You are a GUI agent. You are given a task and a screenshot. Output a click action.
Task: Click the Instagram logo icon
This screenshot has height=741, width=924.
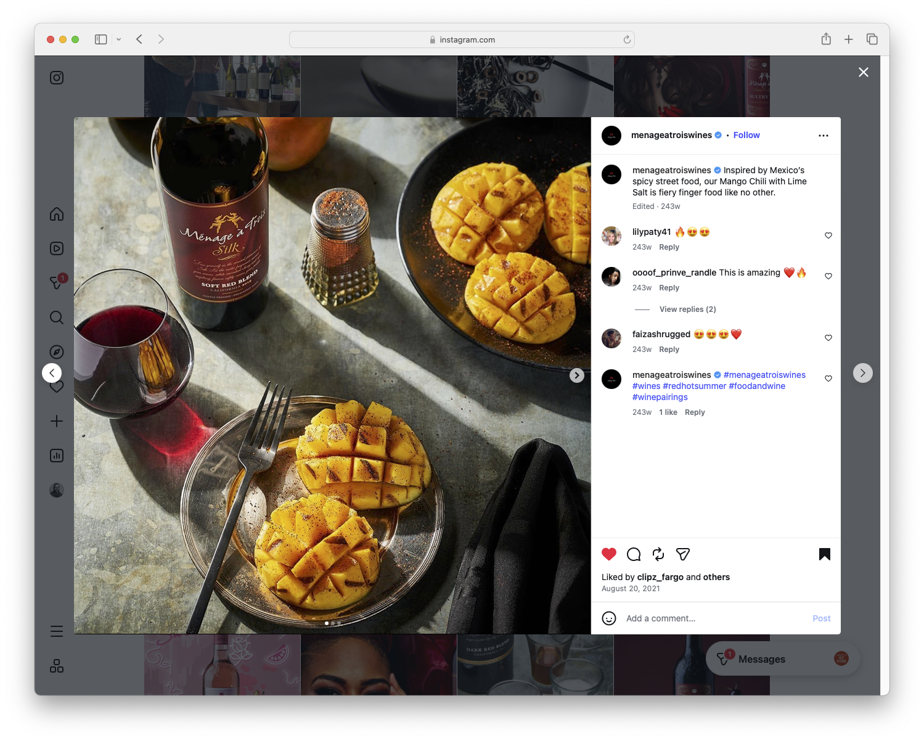pos(57,78)
